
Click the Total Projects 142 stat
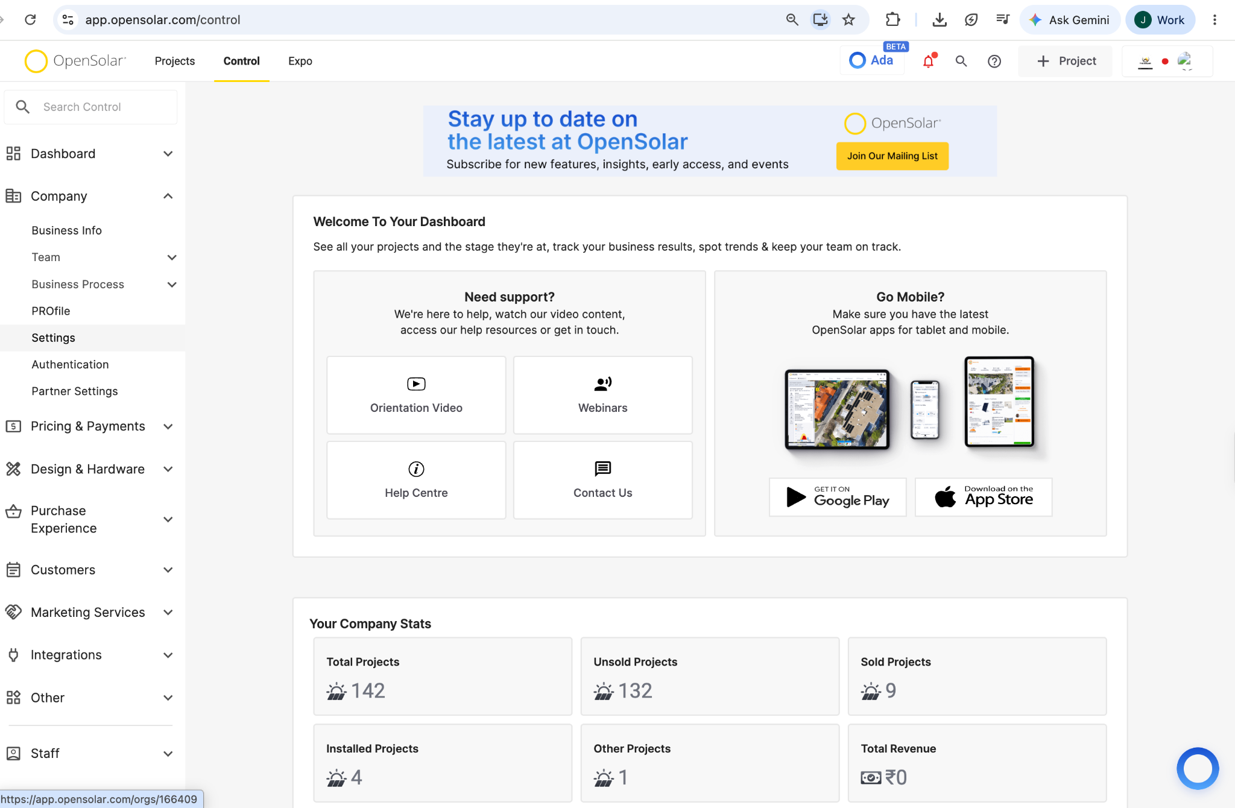[x=443, y=677]
